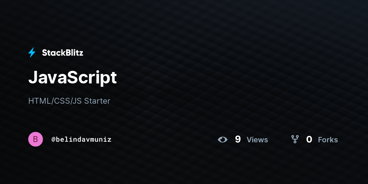368x184 pixels.
Task: Click the Forks label
Action: (328, 140)
